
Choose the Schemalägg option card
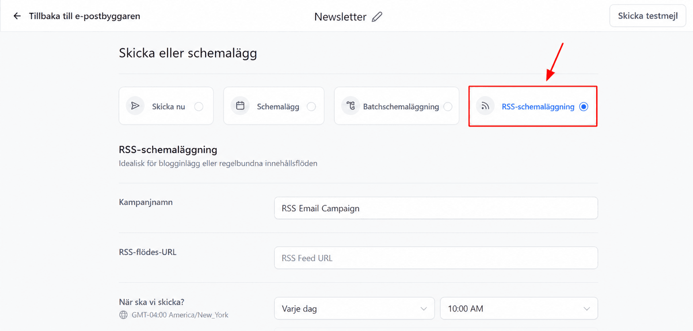274,106
